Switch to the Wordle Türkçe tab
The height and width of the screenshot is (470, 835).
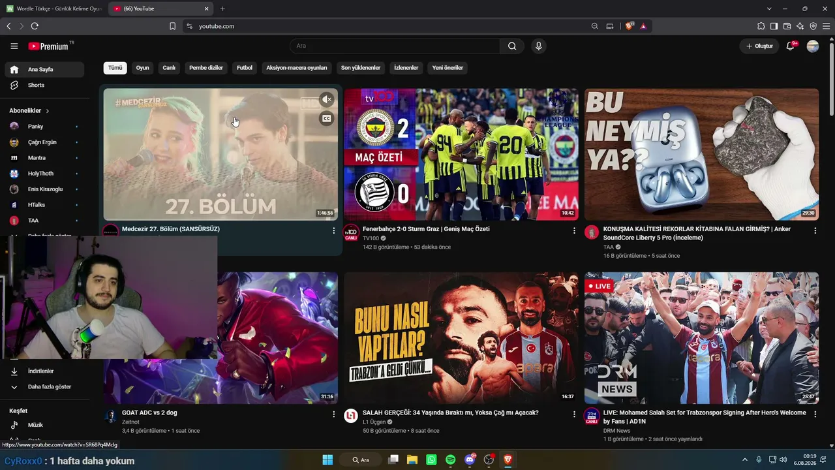(x=53, y=8)
